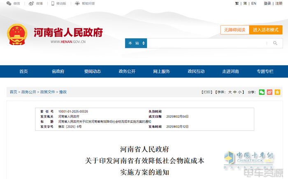The height and width of the screenshot is (179, 288).
Task: Click the 无障碍阅读 button
Action: (235, 30)
